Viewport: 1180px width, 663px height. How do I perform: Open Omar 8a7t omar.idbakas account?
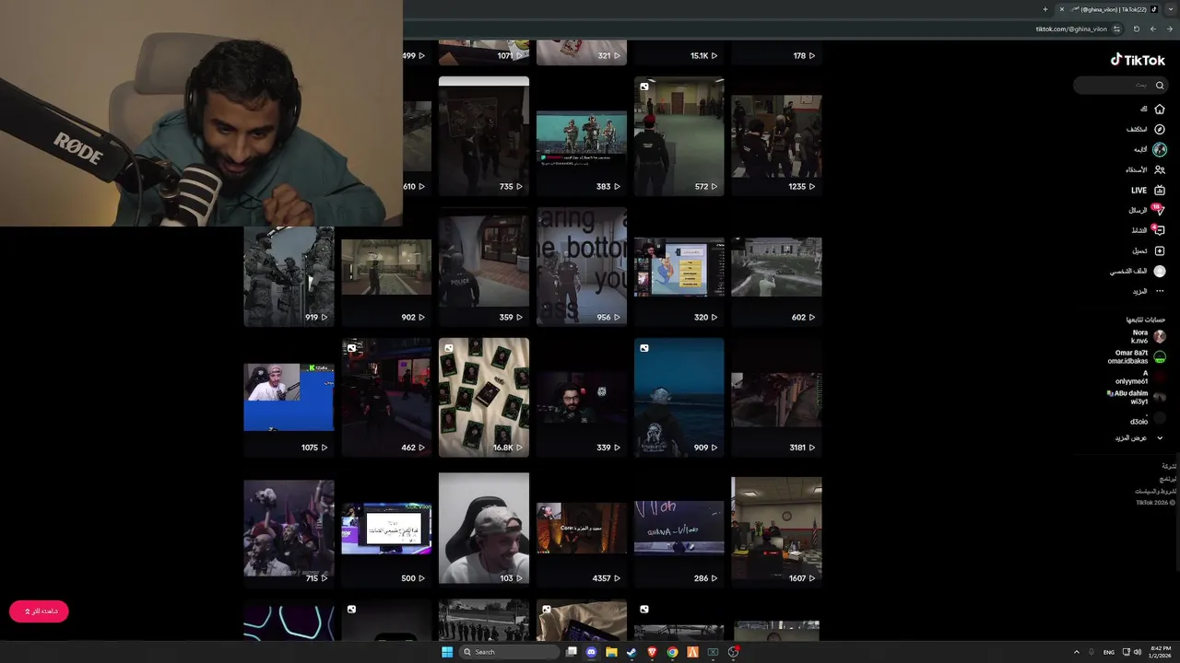tap(1138, 357)
